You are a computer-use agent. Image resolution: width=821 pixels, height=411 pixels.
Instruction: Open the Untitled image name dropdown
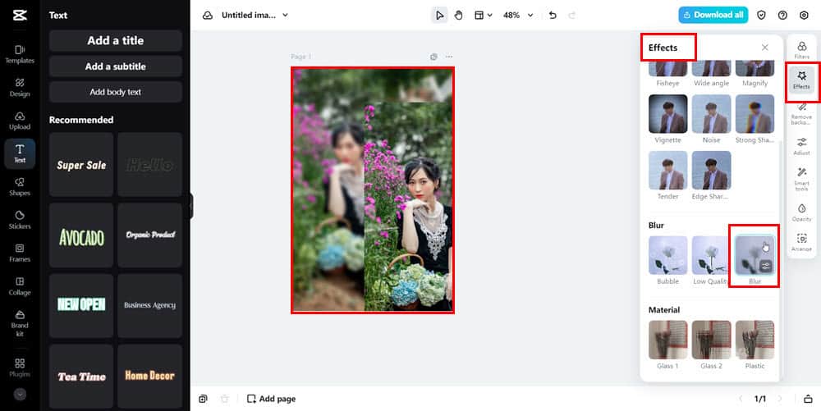[255, 15]
